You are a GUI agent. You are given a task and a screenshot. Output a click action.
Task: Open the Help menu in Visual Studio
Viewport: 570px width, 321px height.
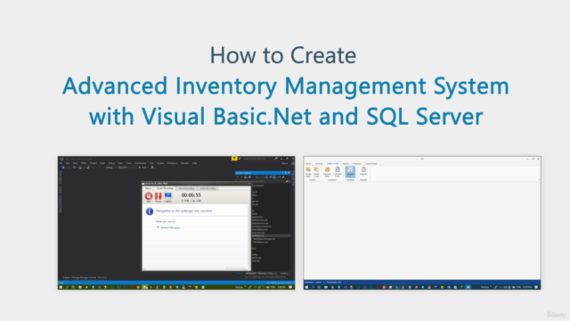coord(194,163)
